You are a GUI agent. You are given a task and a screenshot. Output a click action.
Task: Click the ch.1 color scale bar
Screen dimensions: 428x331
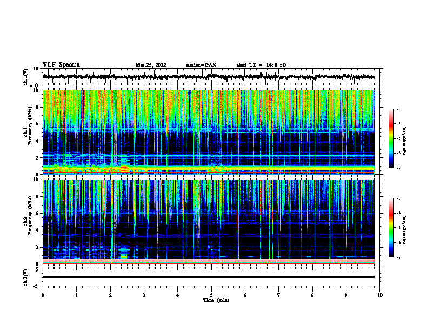click(391, 138)
